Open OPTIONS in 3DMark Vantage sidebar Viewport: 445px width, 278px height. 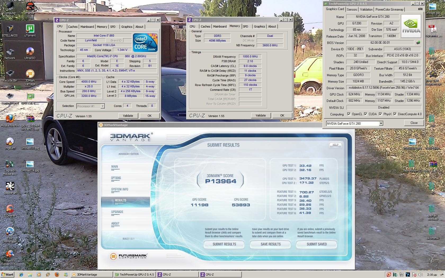click(116, 178)
